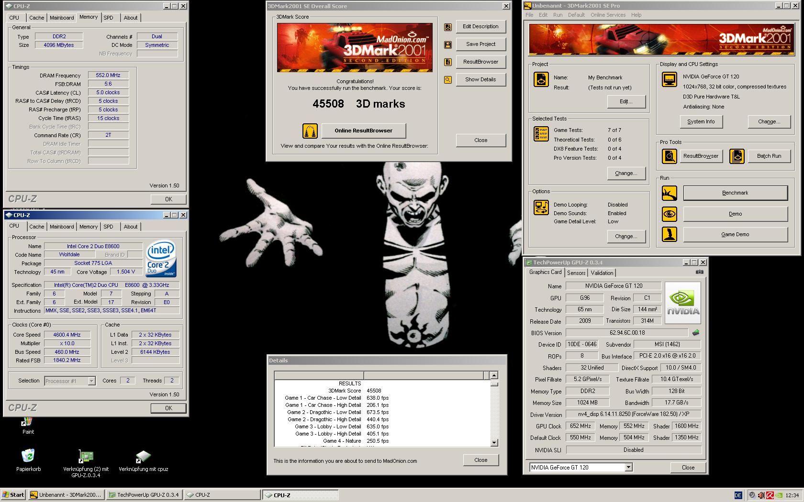Click Edit Description button
Screen dimensions: 804x502
tap(480, 26)
